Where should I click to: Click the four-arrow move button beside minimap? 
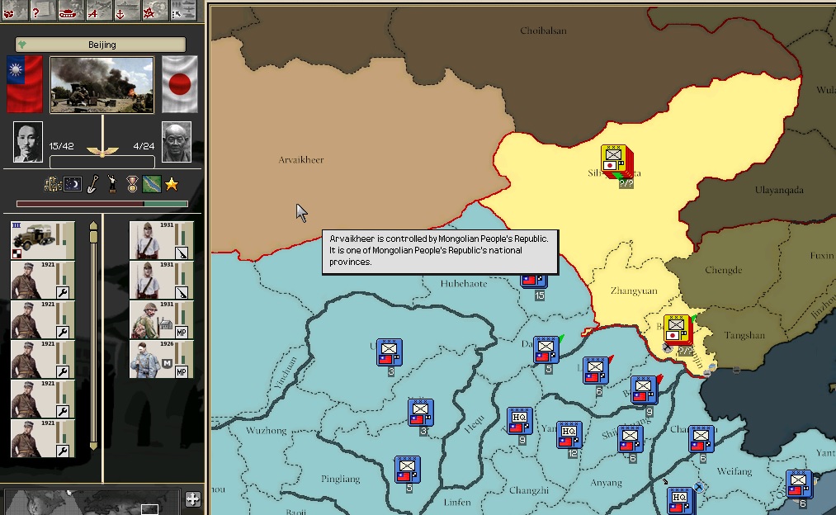click(x=193, y=499)
